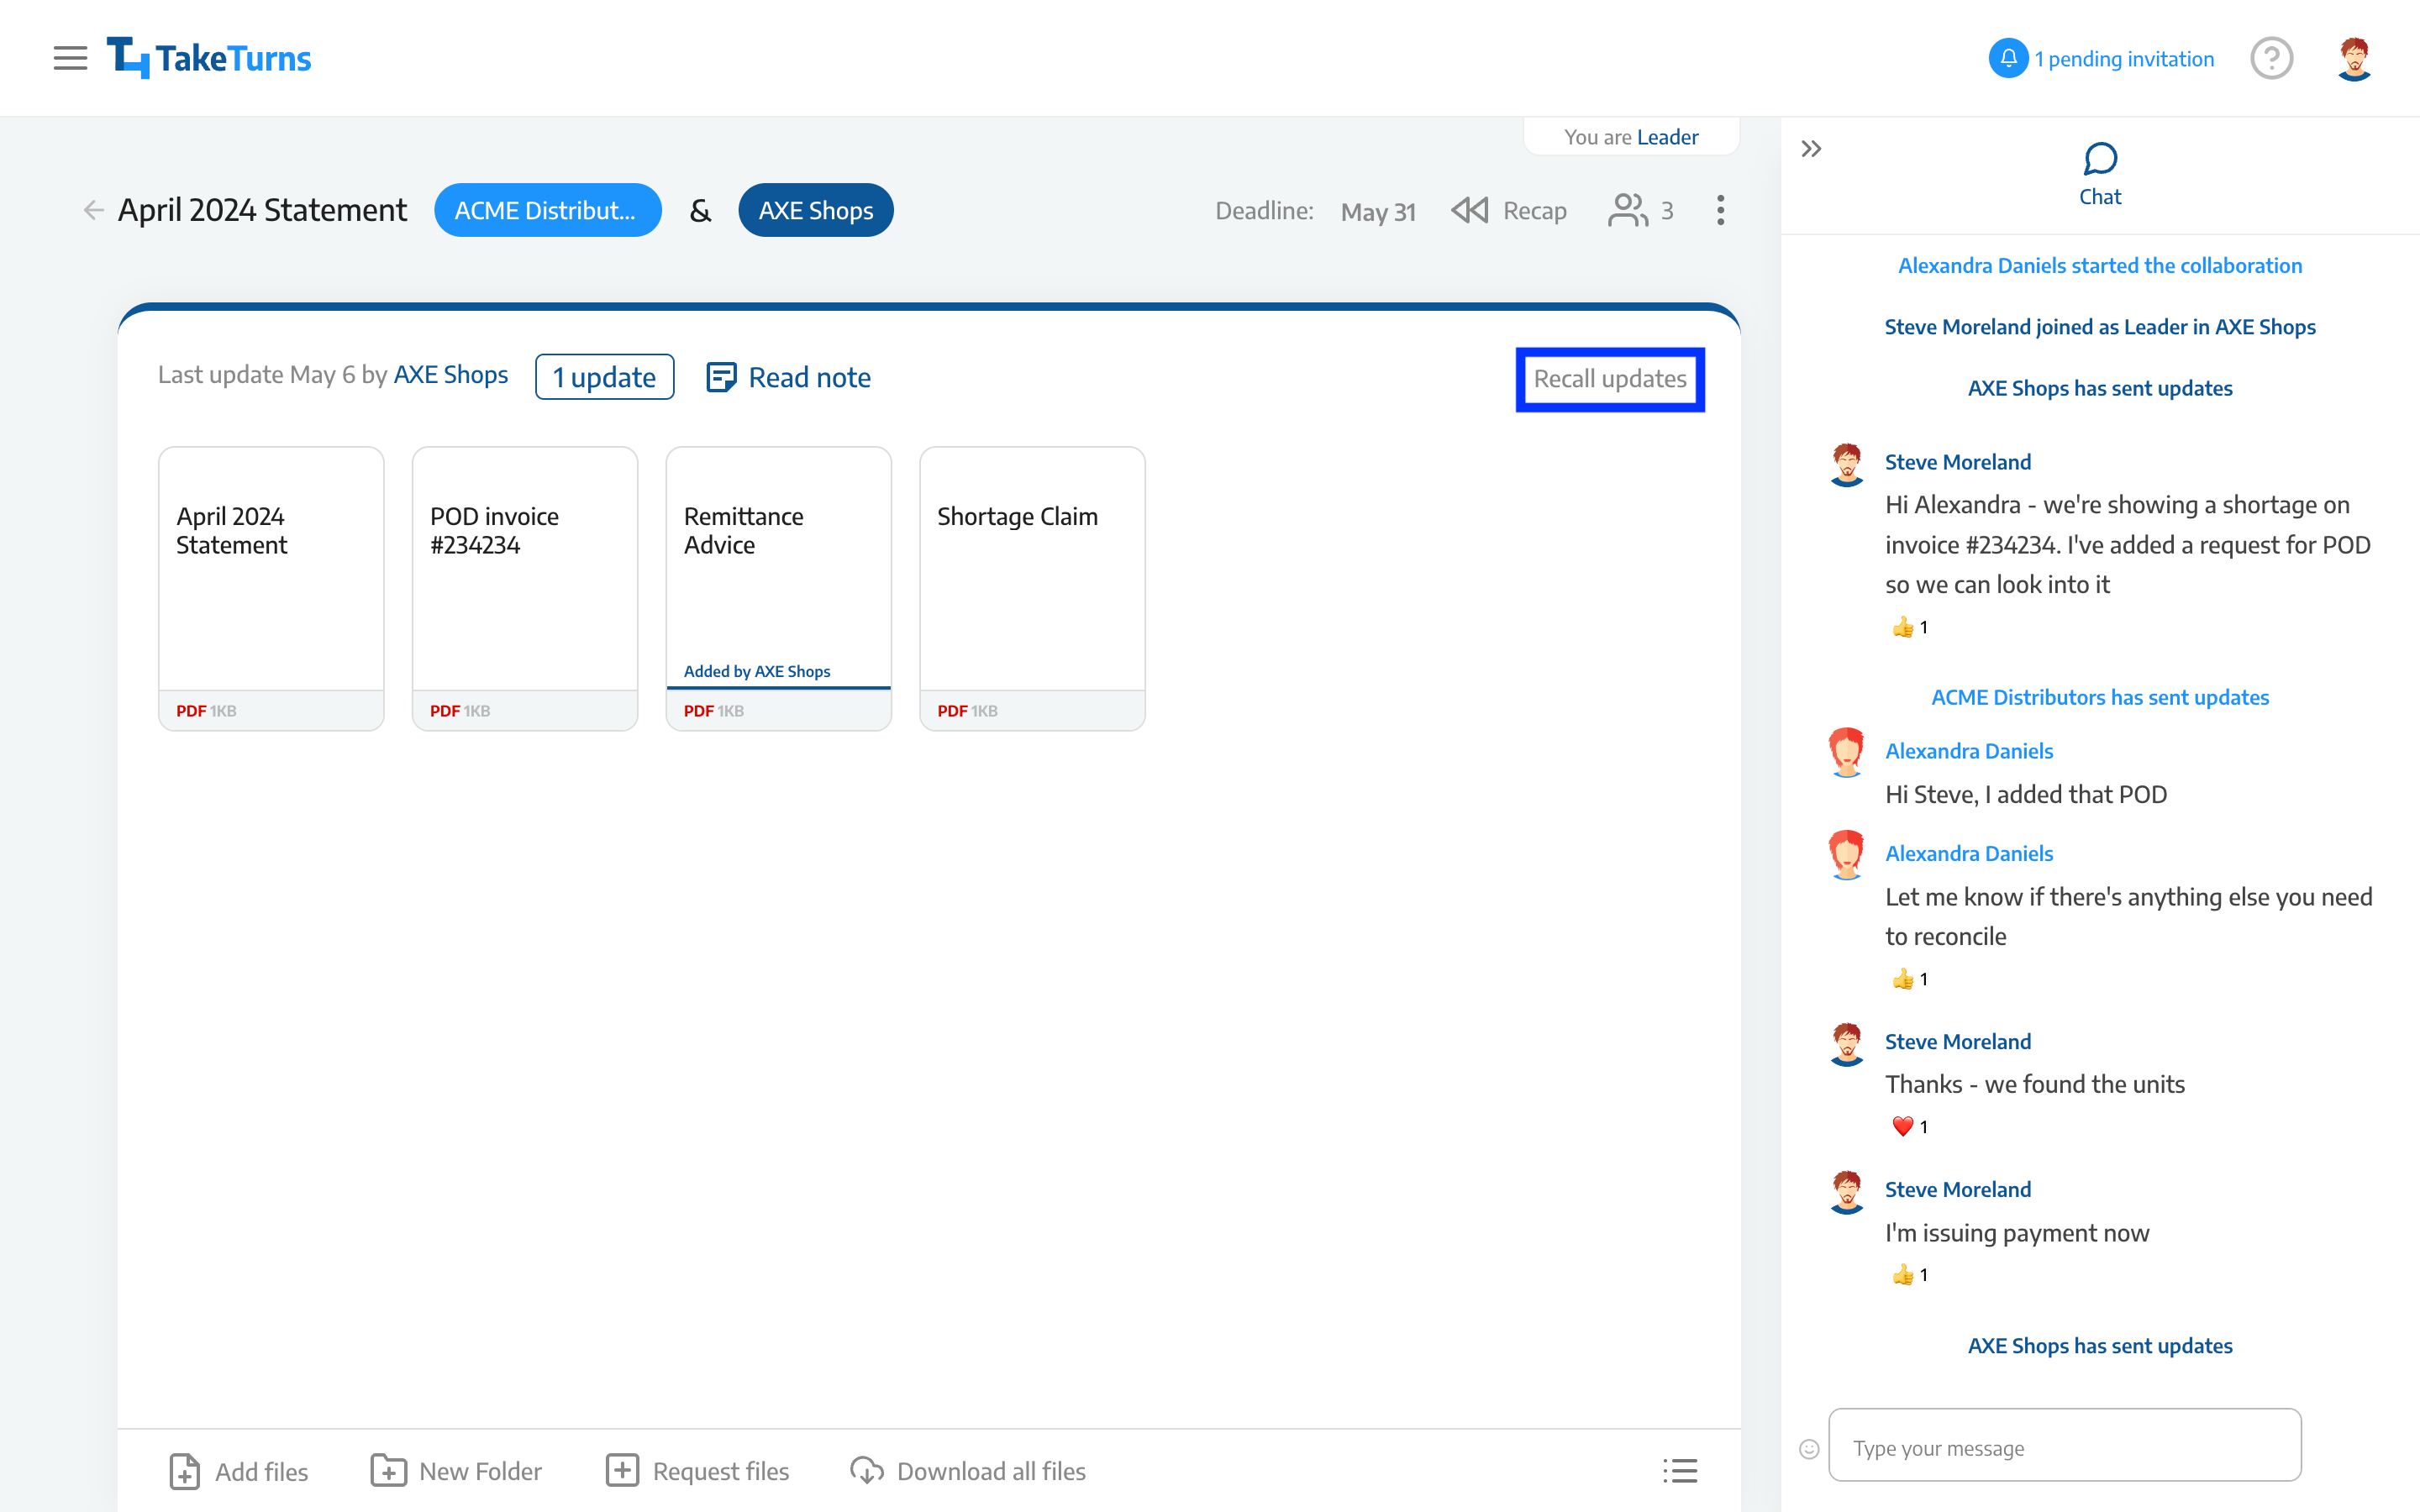Image resolution: width=2420 pixels, height=1512 pixels.
Task: Click Alexandra Daniels' avatar on 'added that POD'
Action: [x=1847, y=752]
